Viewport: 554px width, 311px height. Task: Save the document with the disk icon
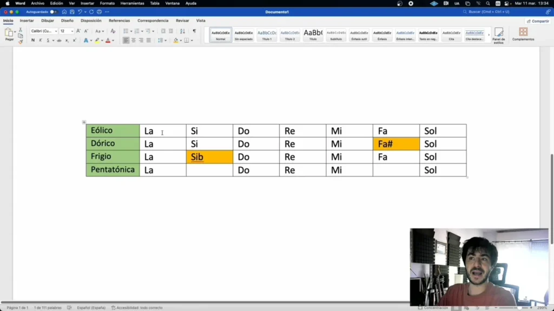tap(72, 12)
